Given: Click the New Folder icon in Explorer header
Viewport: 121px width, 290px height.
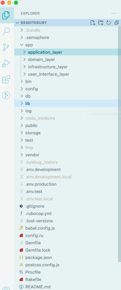Looking at the screenshot, I should tap(101, 23).
